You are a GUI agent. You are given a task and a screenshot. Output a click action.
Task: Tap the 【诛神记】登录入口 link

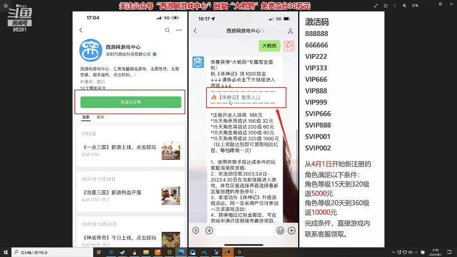point(239,97)
